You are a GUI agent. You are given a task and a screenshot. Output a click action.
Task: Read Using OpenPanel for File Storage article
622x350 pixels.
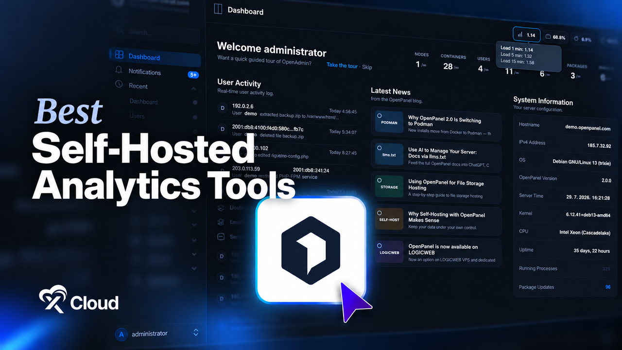click(x=446, y=185)
